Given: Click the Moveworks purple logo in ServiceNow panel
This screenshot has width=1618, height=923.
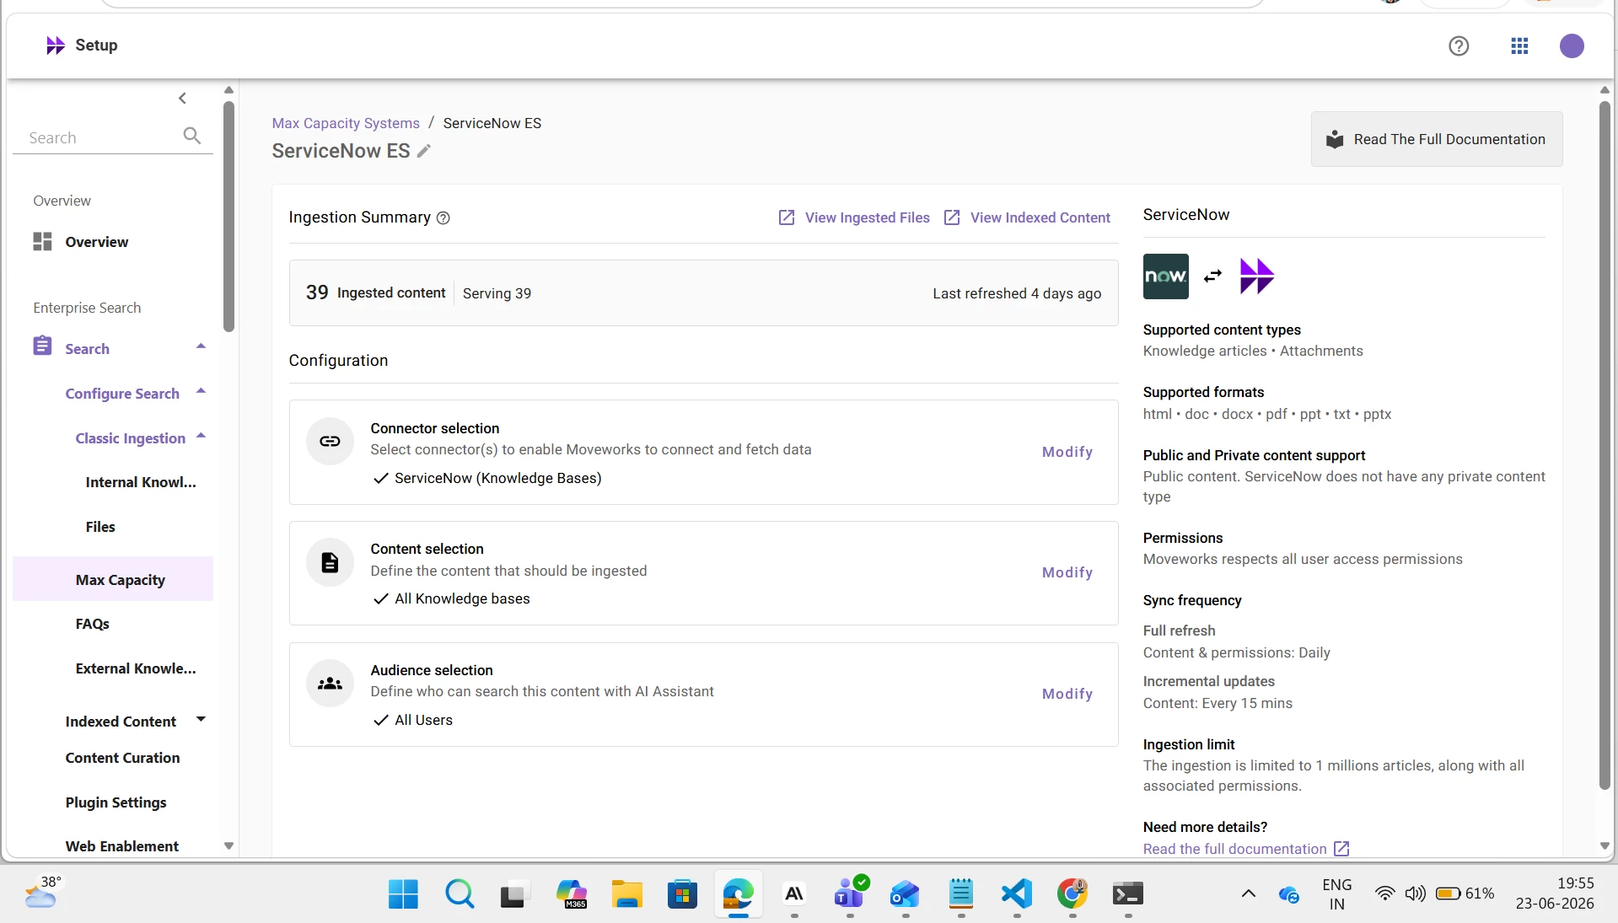Looking at the screenshot, I should (1257, 276).
